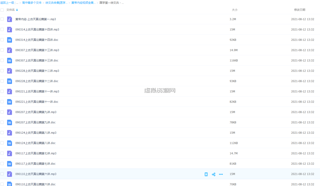
Task: Open file 090117上古天真论篇第七讲.doc
Action: [35, 164]
